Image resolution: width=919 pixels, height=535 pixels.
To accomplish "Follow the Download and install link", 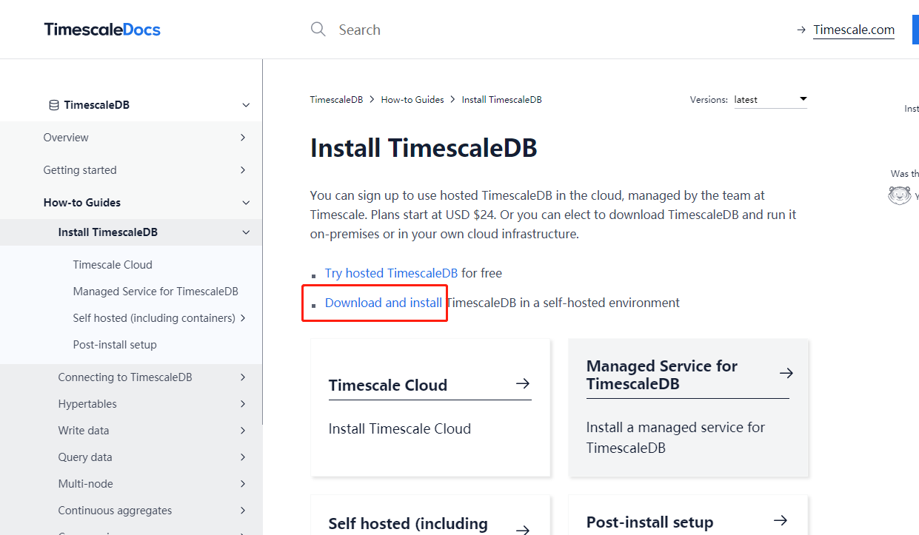I will (x=384, y=303).
